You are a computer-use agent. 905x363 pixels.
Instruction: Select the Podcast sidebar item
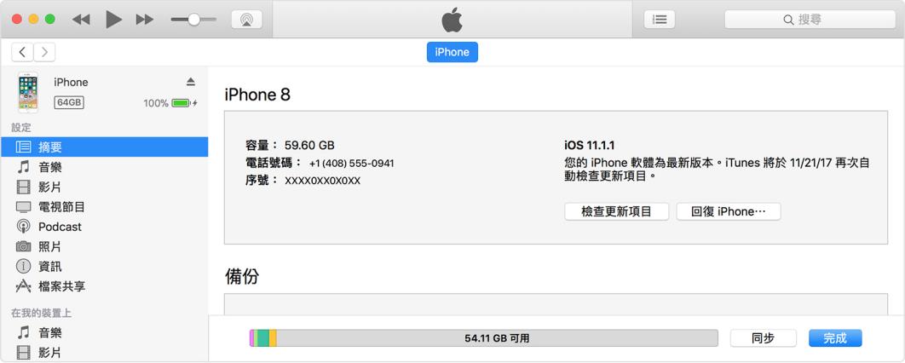(105, 227)
